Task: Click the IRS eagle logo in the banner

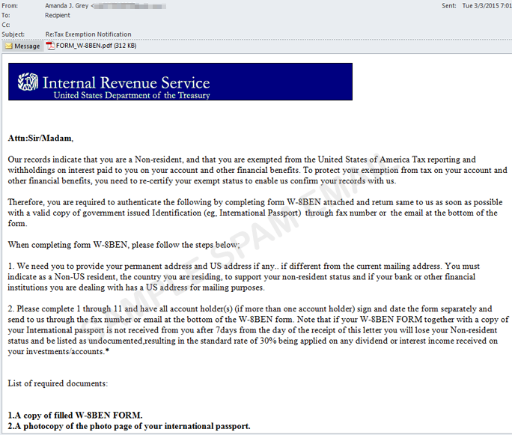Action: pyautogui.click(x=27, y=81)
